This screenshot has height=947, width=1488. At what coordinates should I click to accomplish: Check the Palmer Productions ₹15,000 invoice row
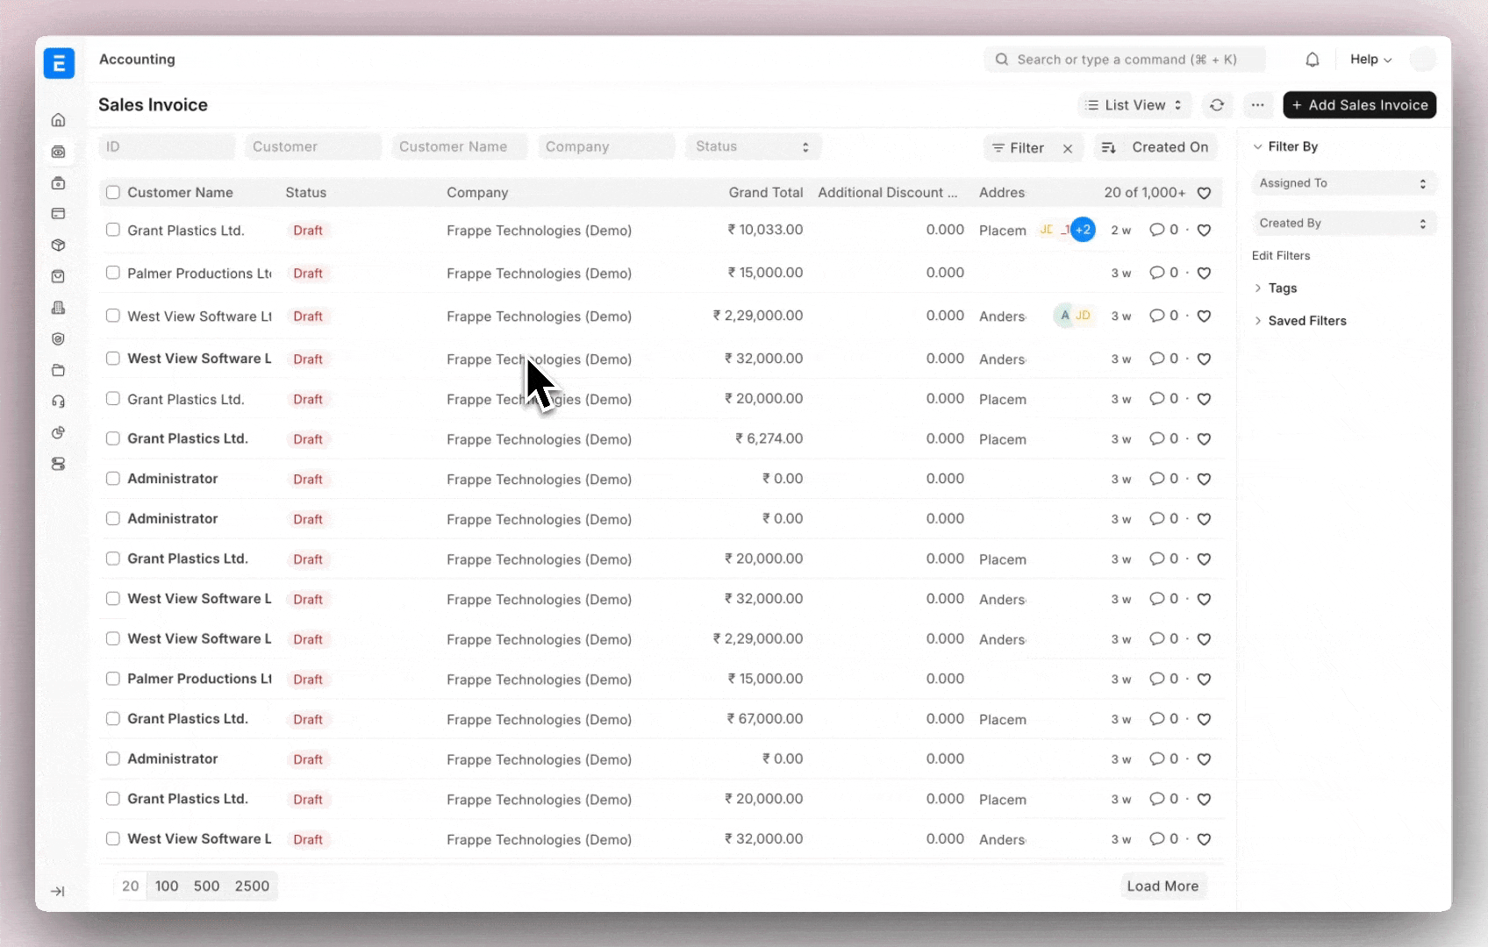coord(112,273)
